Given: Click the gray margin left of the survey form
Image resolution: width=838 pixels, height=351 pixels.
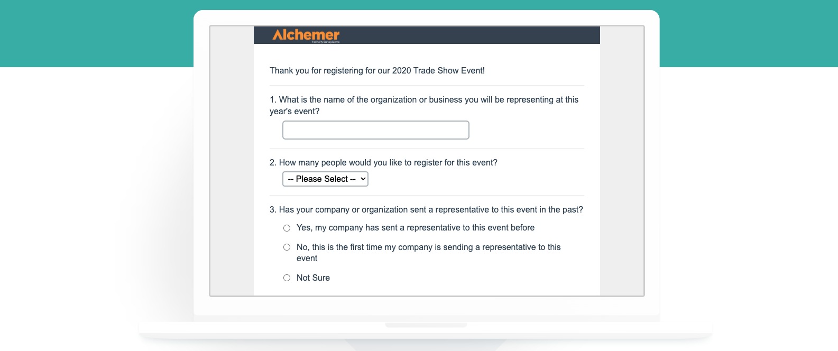Looking at the screenshot, I should 232,159.
